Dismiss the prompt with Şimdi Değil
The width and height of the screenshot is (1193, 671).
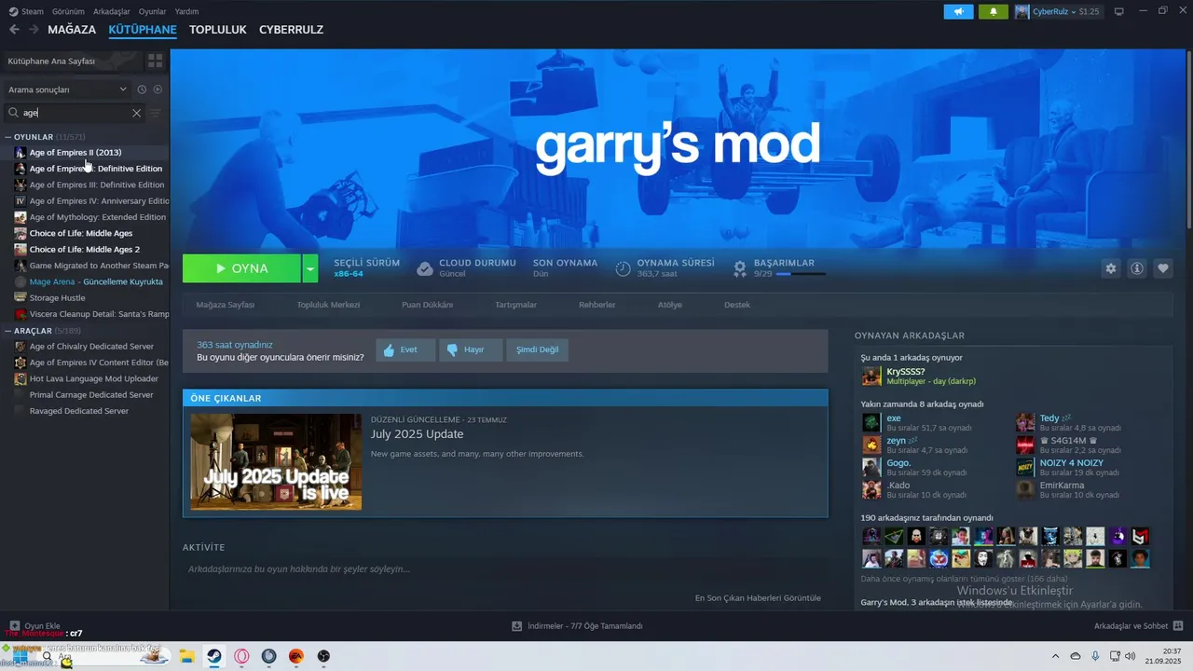pos(538,349)
